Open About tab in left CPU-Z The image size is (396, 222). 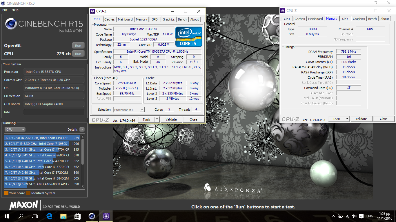coord(195,19)
